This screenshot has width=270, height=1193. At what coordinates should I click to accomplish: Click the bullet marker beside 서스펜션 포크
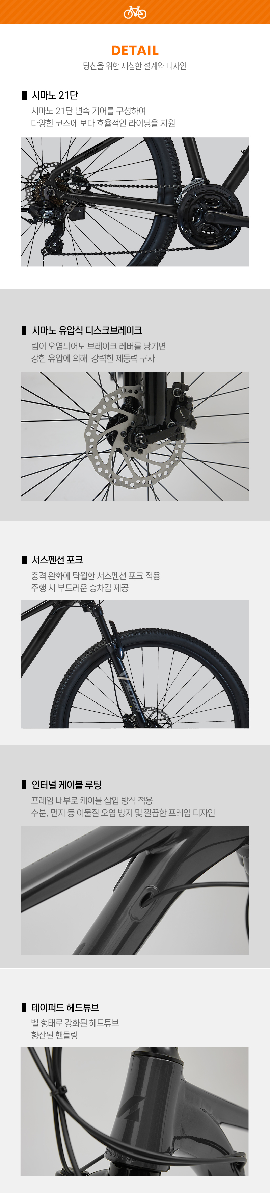point(24,560)
